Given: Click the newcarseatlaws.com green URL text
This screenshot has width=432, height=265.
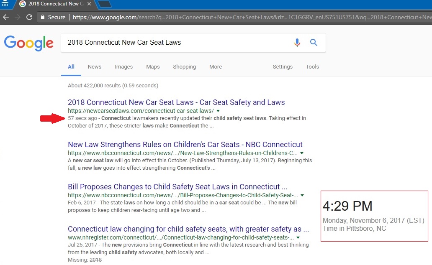Looking at the screenshot, I should pyautogui.click(x=141, y=111).
